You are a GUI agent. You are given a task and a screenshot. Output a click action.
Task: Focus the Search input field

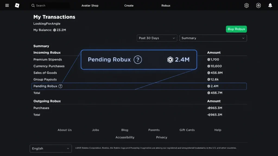50,5
